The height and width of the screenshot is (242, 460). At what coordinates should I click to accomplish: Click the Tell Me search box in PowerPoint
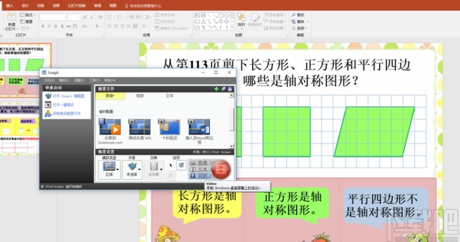(x=143, y=5)
